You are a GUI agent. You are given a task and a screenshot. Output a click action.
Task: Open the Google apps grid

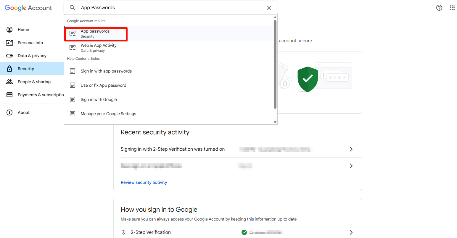(452, 8)
